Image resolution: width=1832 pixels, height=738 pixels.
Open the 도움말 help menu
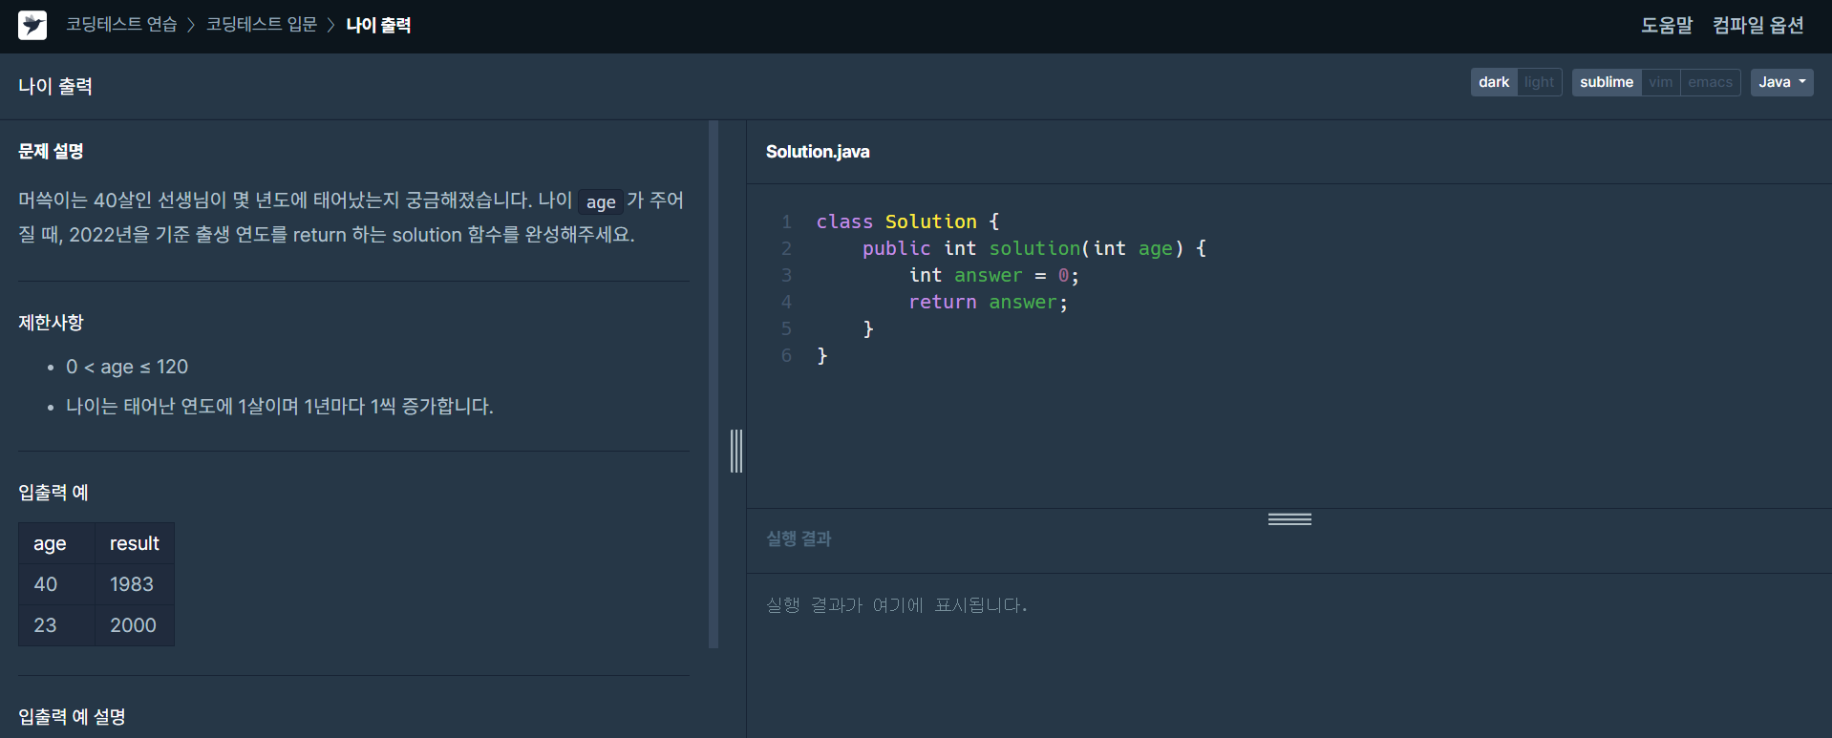[x=1667, y=26]
